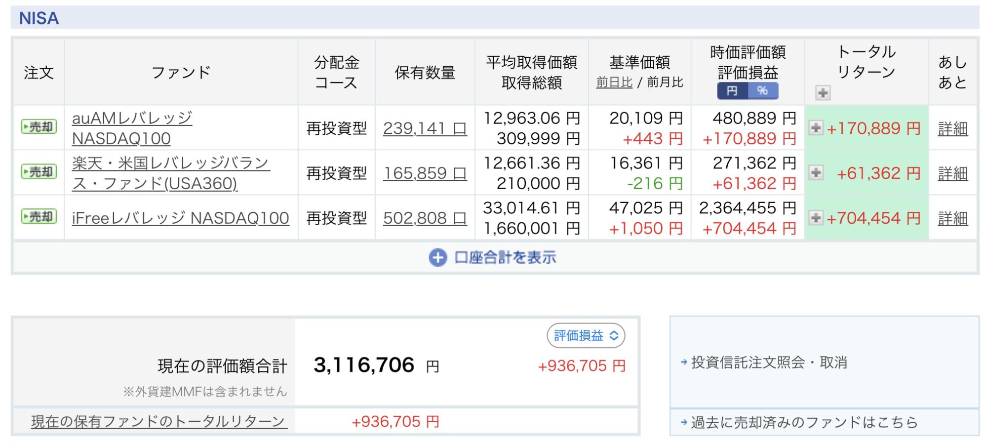
Task: Show account totals with 口座合計を表示
Action: click(x=493, y=257)
